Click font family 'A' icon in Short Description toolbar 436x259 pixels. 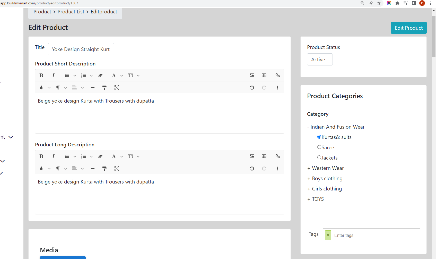pyautogui.click(x=114, y=76)
